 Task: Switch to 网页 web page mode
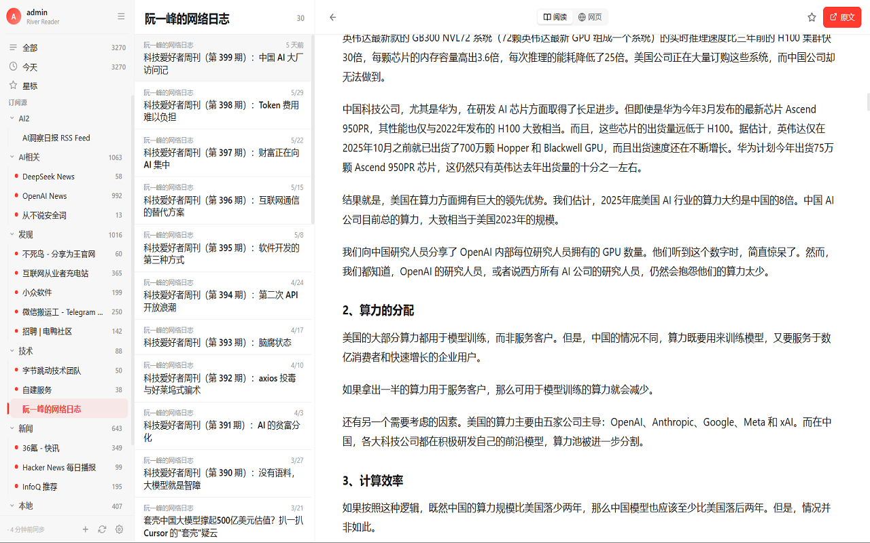(x=589, y=17)
